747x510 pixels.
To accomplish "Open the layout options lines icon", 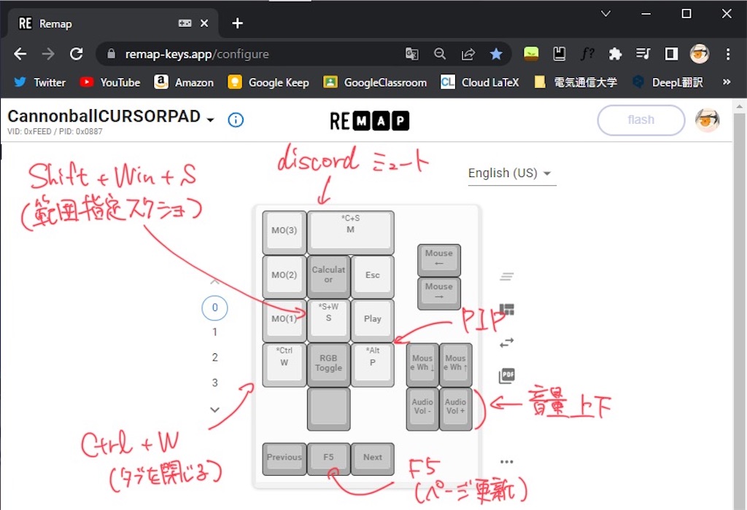I will point(506,276).
